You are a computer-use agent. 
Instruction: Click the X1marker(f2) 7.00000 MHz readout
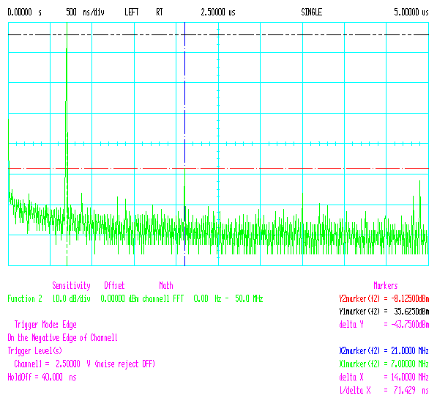coord(384,364)
